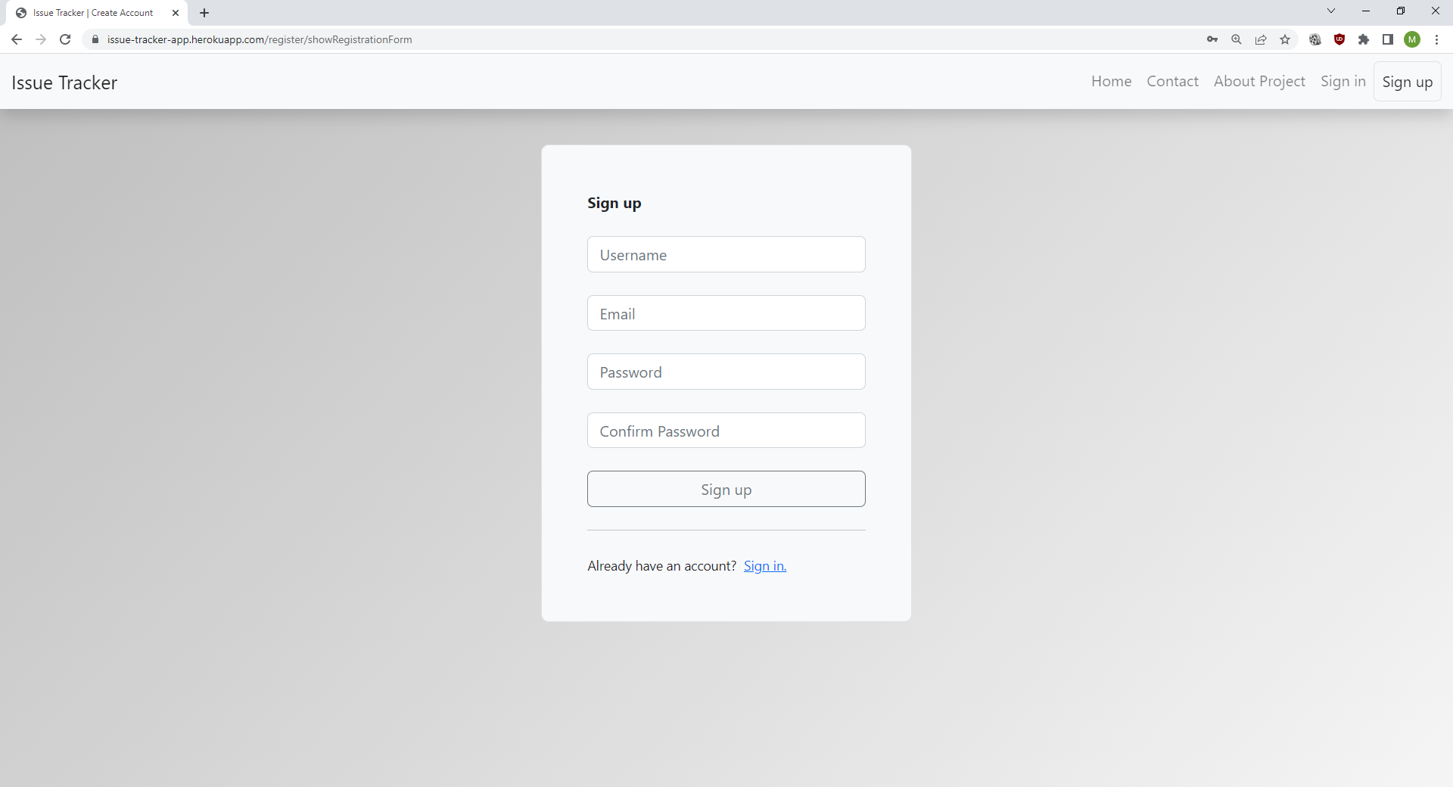Bookmark this page with the star icon

[1285, 39]
